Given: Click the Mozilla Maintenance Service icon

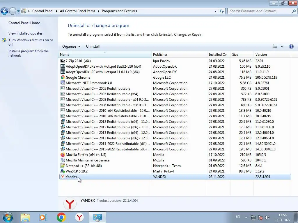Looking at the screenshot, I should tap(63, 160).
